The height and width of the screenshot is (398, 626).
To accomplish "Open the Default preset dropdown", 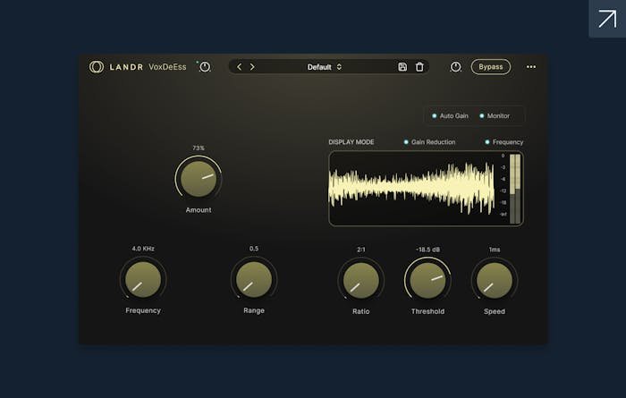I will 324,67.
